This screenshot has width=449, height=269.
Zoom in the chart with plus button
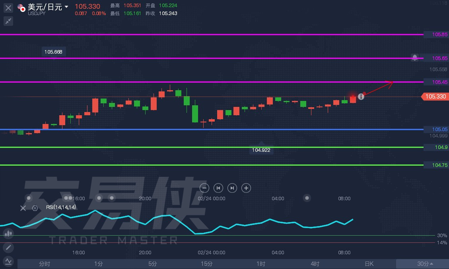[246, 188]
